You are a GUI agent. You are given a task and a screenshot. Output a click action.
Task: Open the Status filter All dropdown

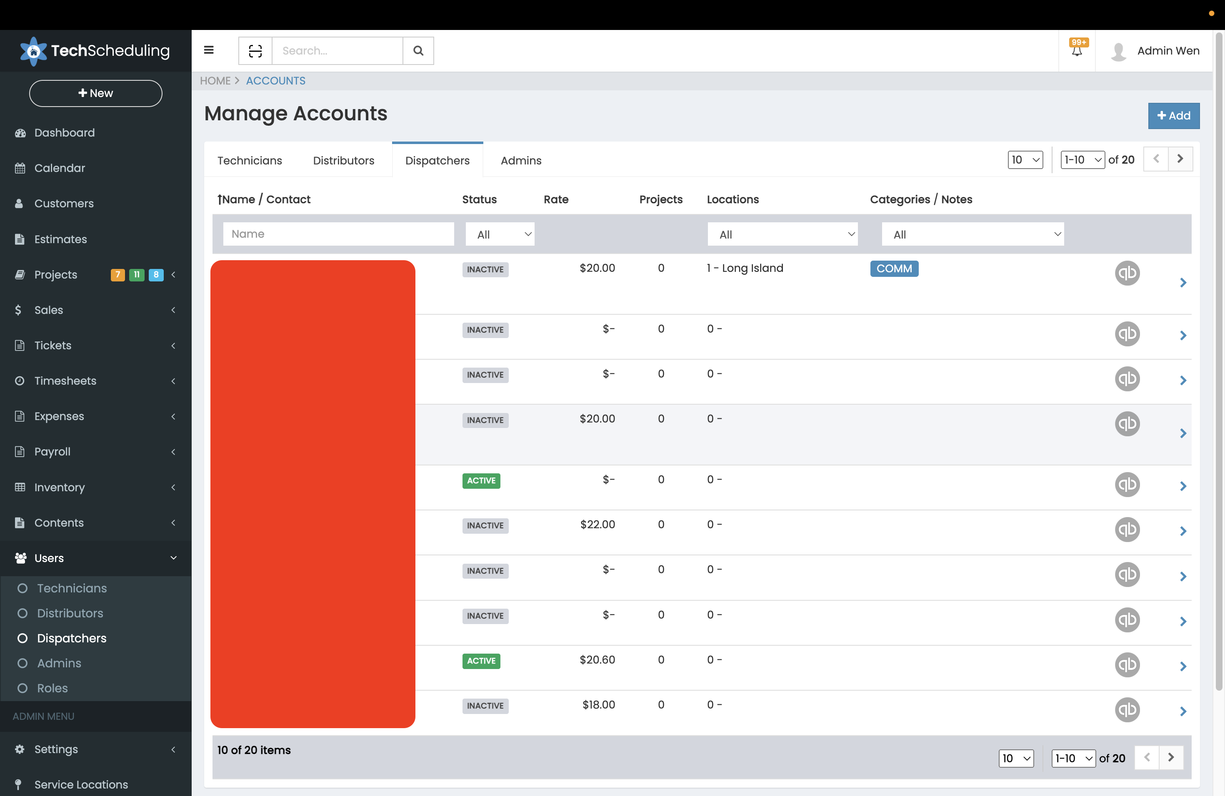pos(499,234)
